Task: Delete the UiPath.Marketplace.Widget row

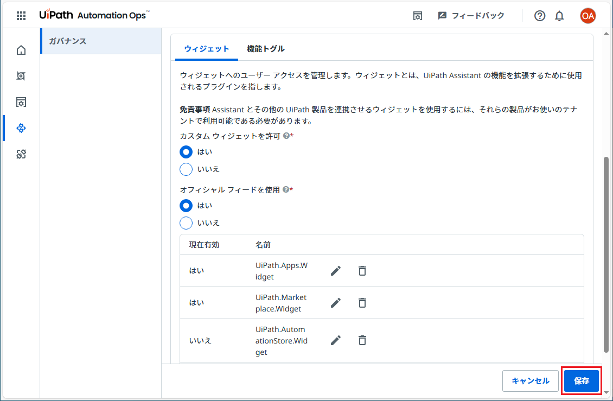Action: (362, 303)
